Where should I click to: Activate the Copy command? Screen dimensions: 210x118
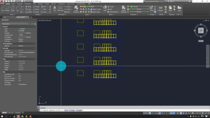pyautogui.click(x=28, y=9)
